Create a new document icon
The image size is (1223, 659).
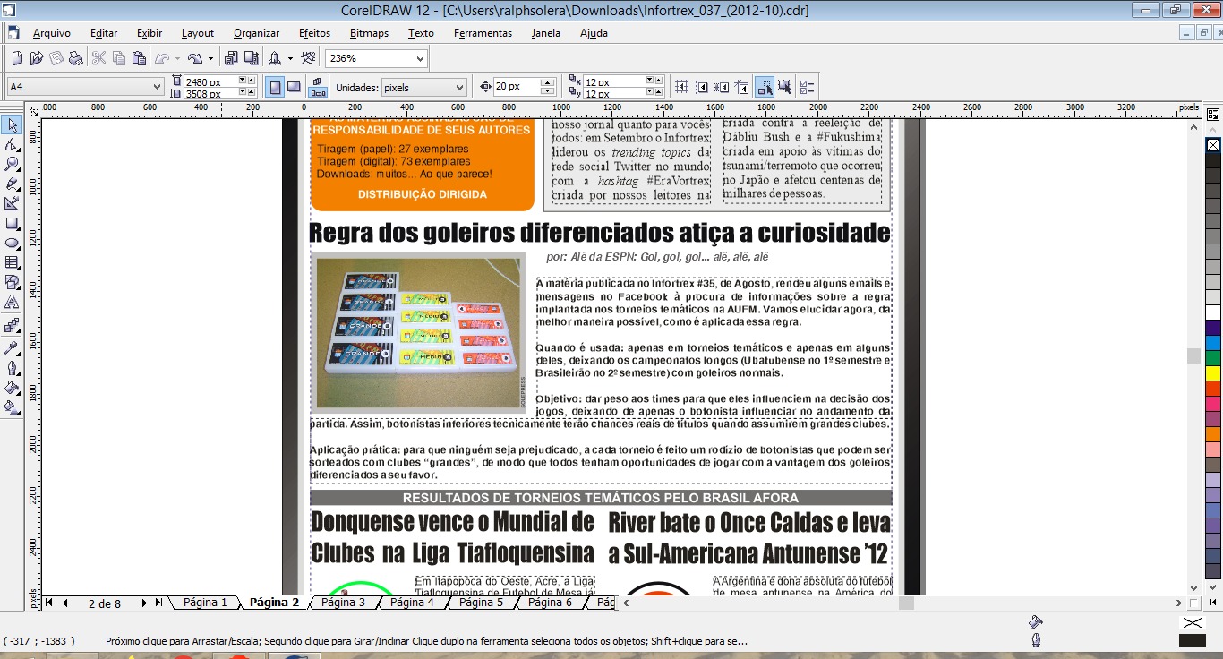tap(17, 58)
